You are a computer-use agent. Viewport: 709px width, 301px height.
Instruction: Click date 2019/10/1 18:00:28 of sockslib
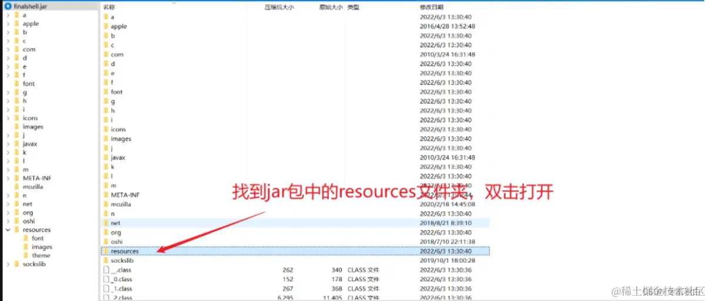(x=448, y=261)
